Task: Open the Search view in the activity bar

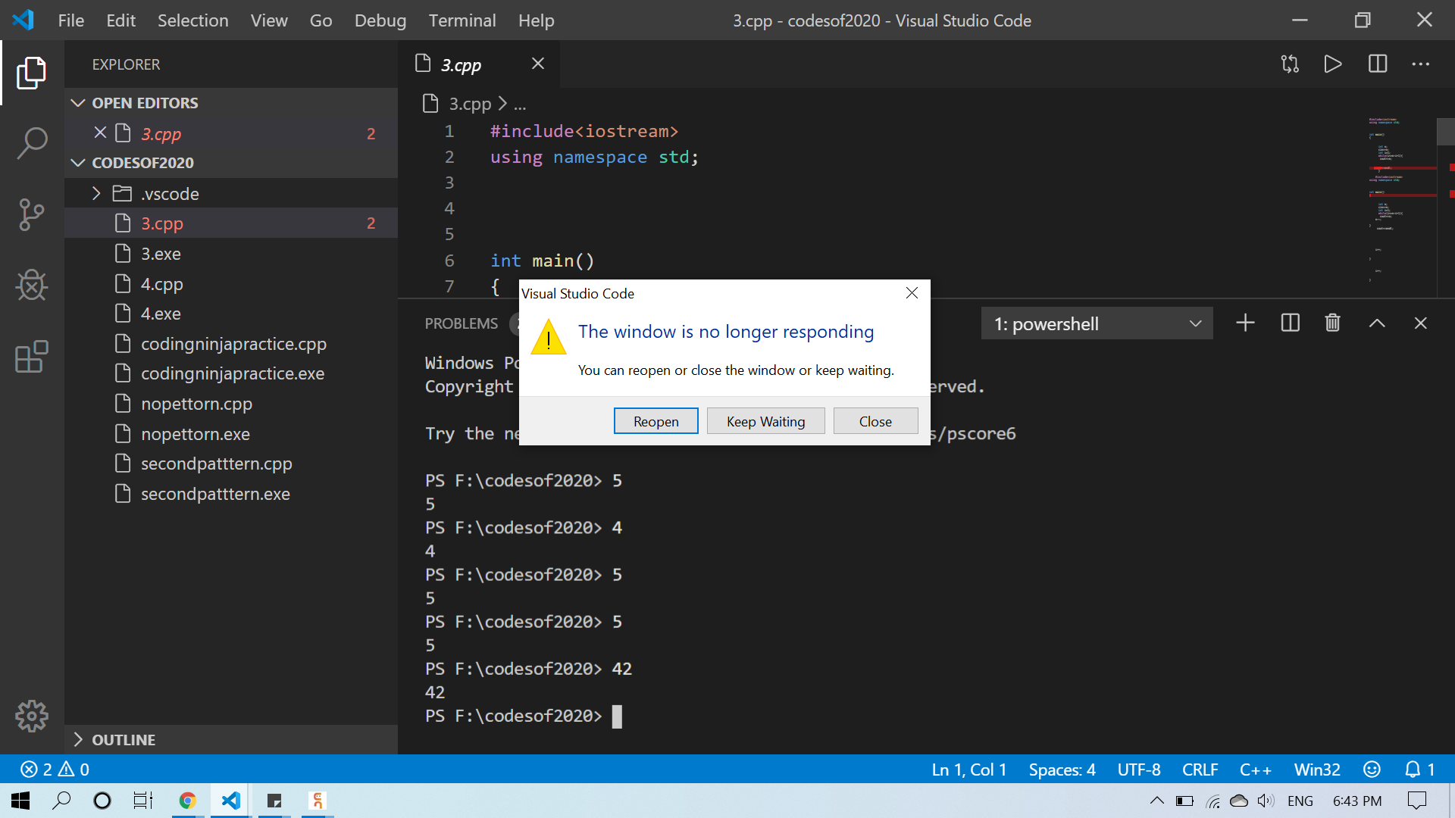Action: pyautogui.click(x=32, y=143)
